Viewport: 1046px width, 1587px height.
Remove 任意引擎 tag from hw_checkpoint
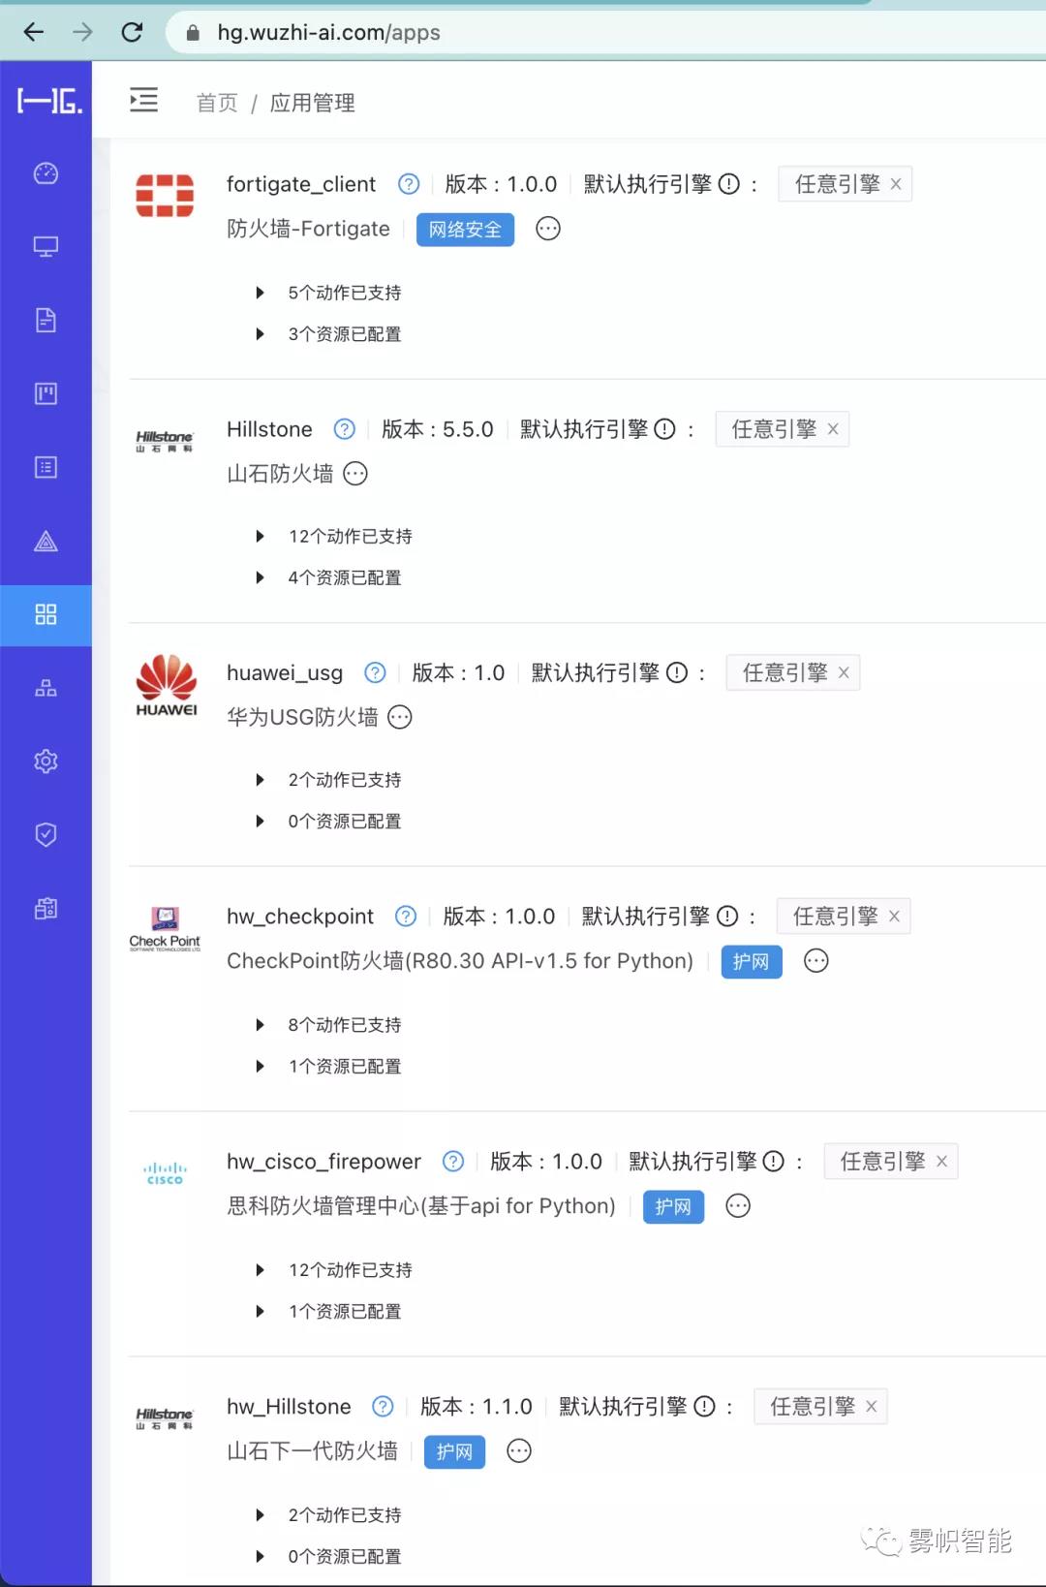[894, 917]
